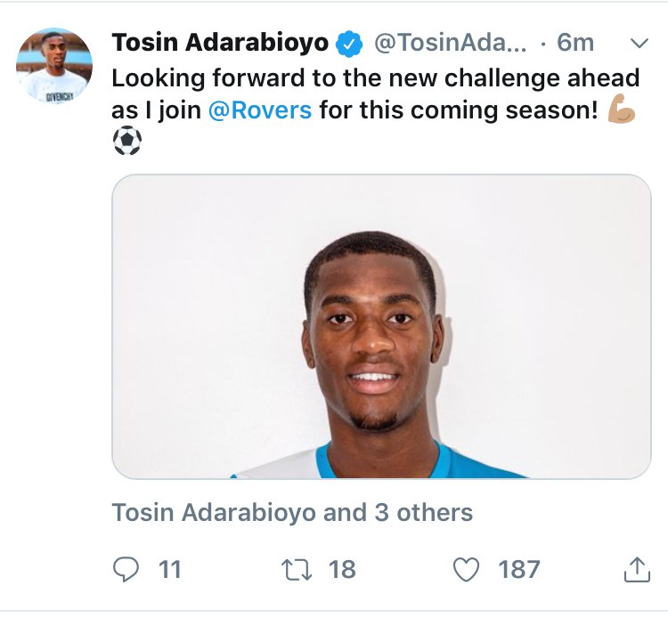Click the blue verified badge
The height and width of the screenshot is (618, 668).
[349, 44]
